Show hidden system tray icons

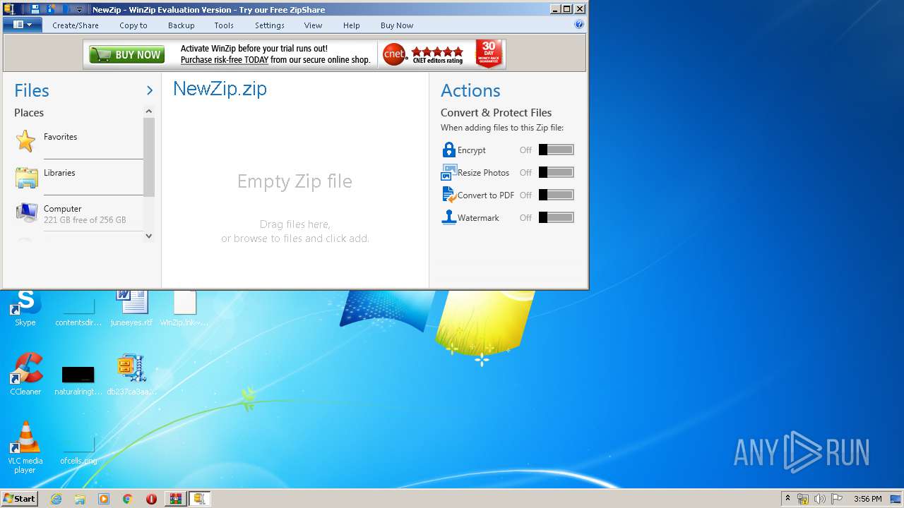coord(787,499)
